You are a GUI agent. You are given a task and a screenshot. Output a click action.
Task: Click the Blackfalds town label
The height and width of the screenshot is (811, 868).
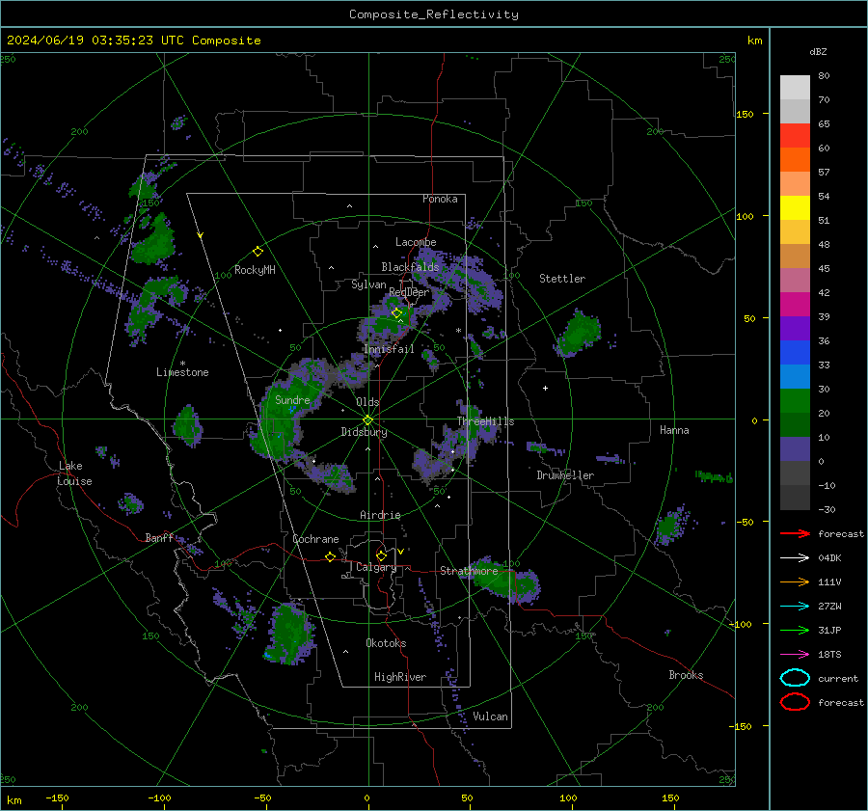pyautogui.click(x=410, y=267)
